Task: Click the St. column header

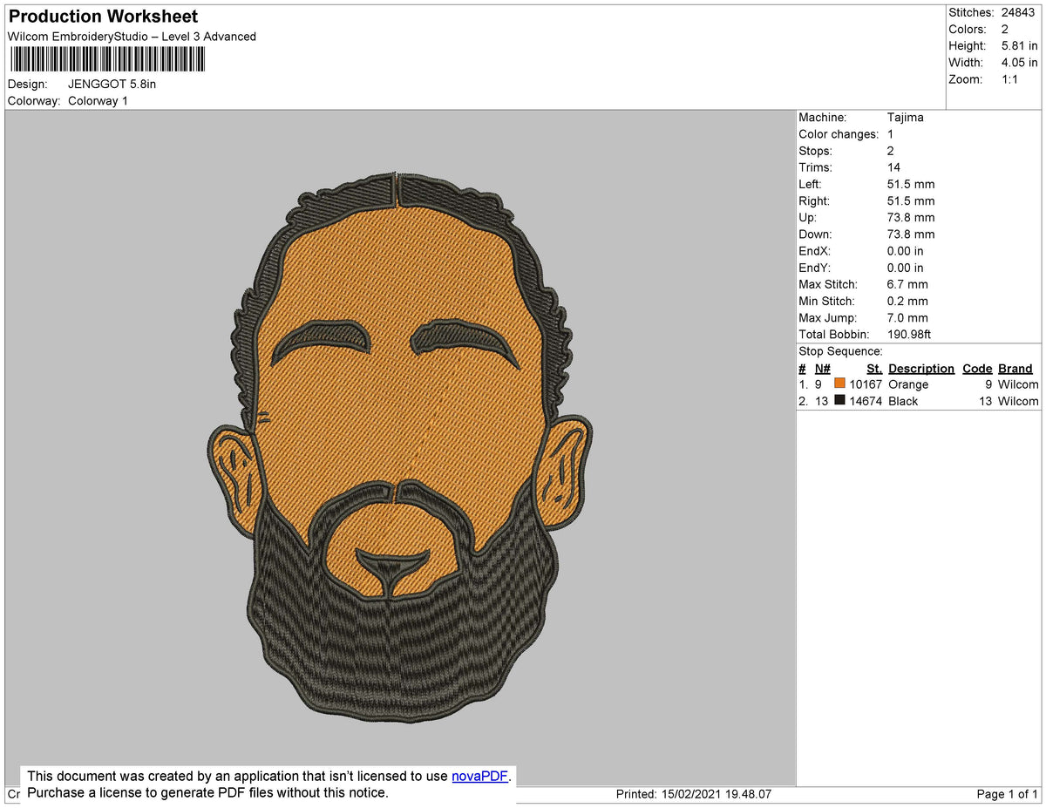Action: (x=874, y=368)
